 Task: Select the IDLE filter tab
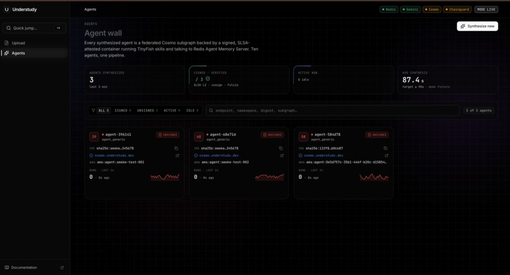[192, 110]
